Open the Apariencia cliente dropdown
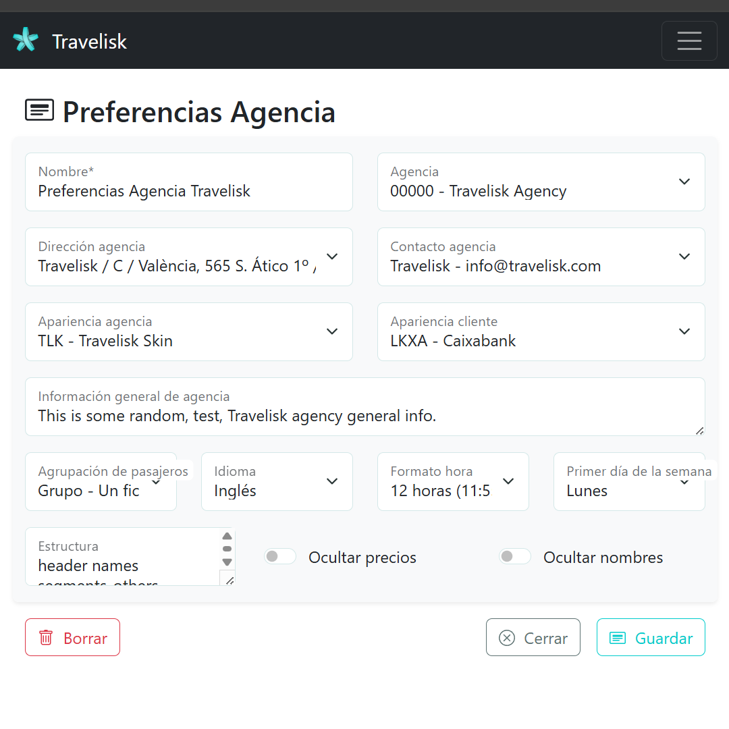This screenshot has height=729, width=729. point(541,331)
